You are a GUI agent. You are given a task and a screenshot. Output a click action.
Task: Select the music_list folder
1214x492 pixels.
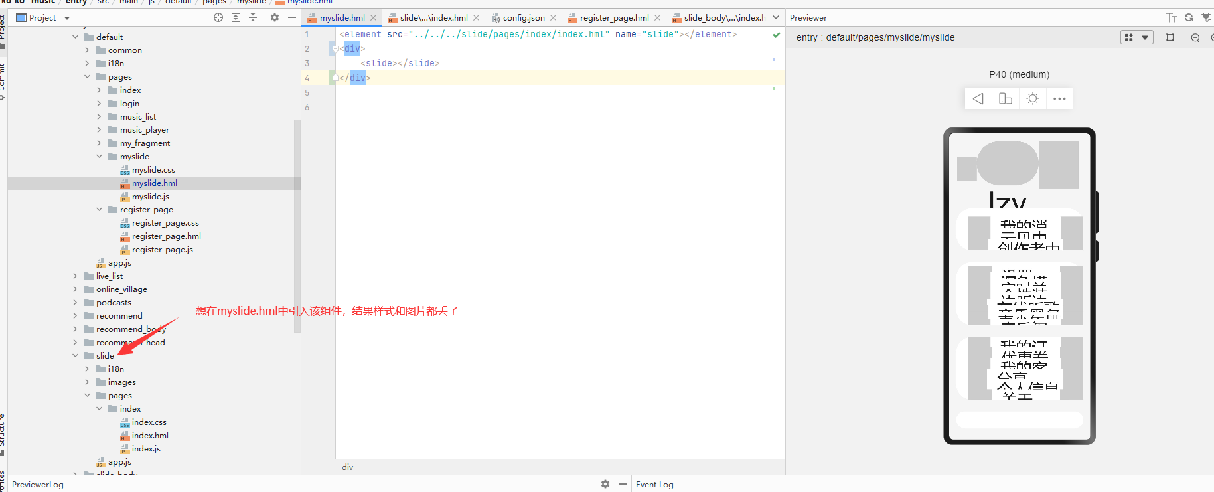point(138,117)
